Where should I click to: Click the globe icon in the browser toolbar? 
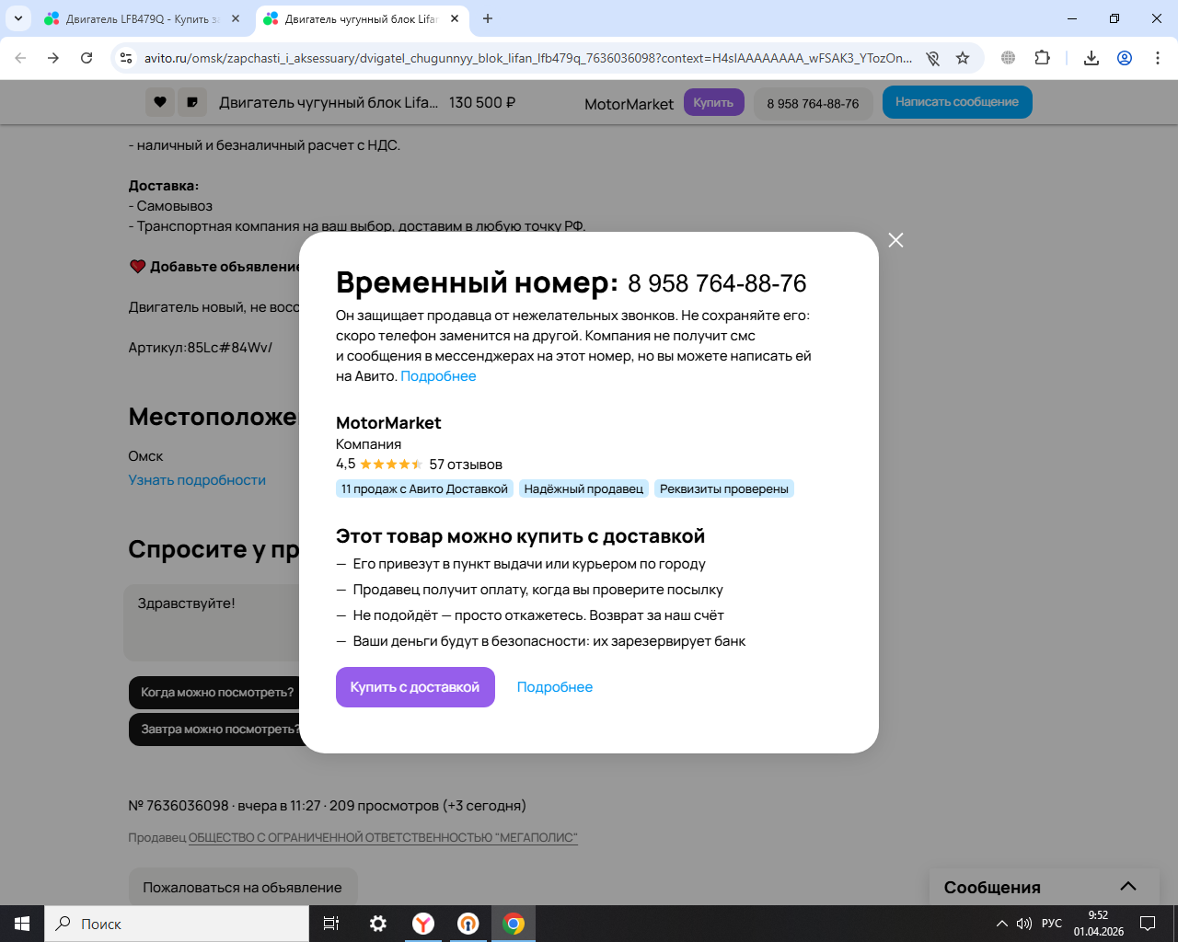[x=1009, y=58]
